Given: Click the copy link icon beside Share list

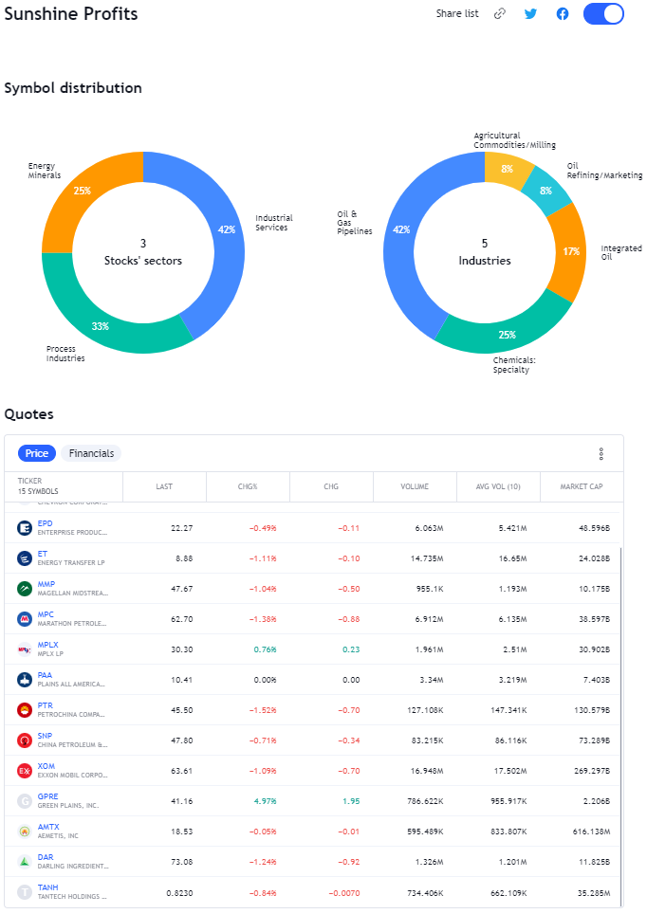Looking at the screenshot, I should (x=500, y=14).
